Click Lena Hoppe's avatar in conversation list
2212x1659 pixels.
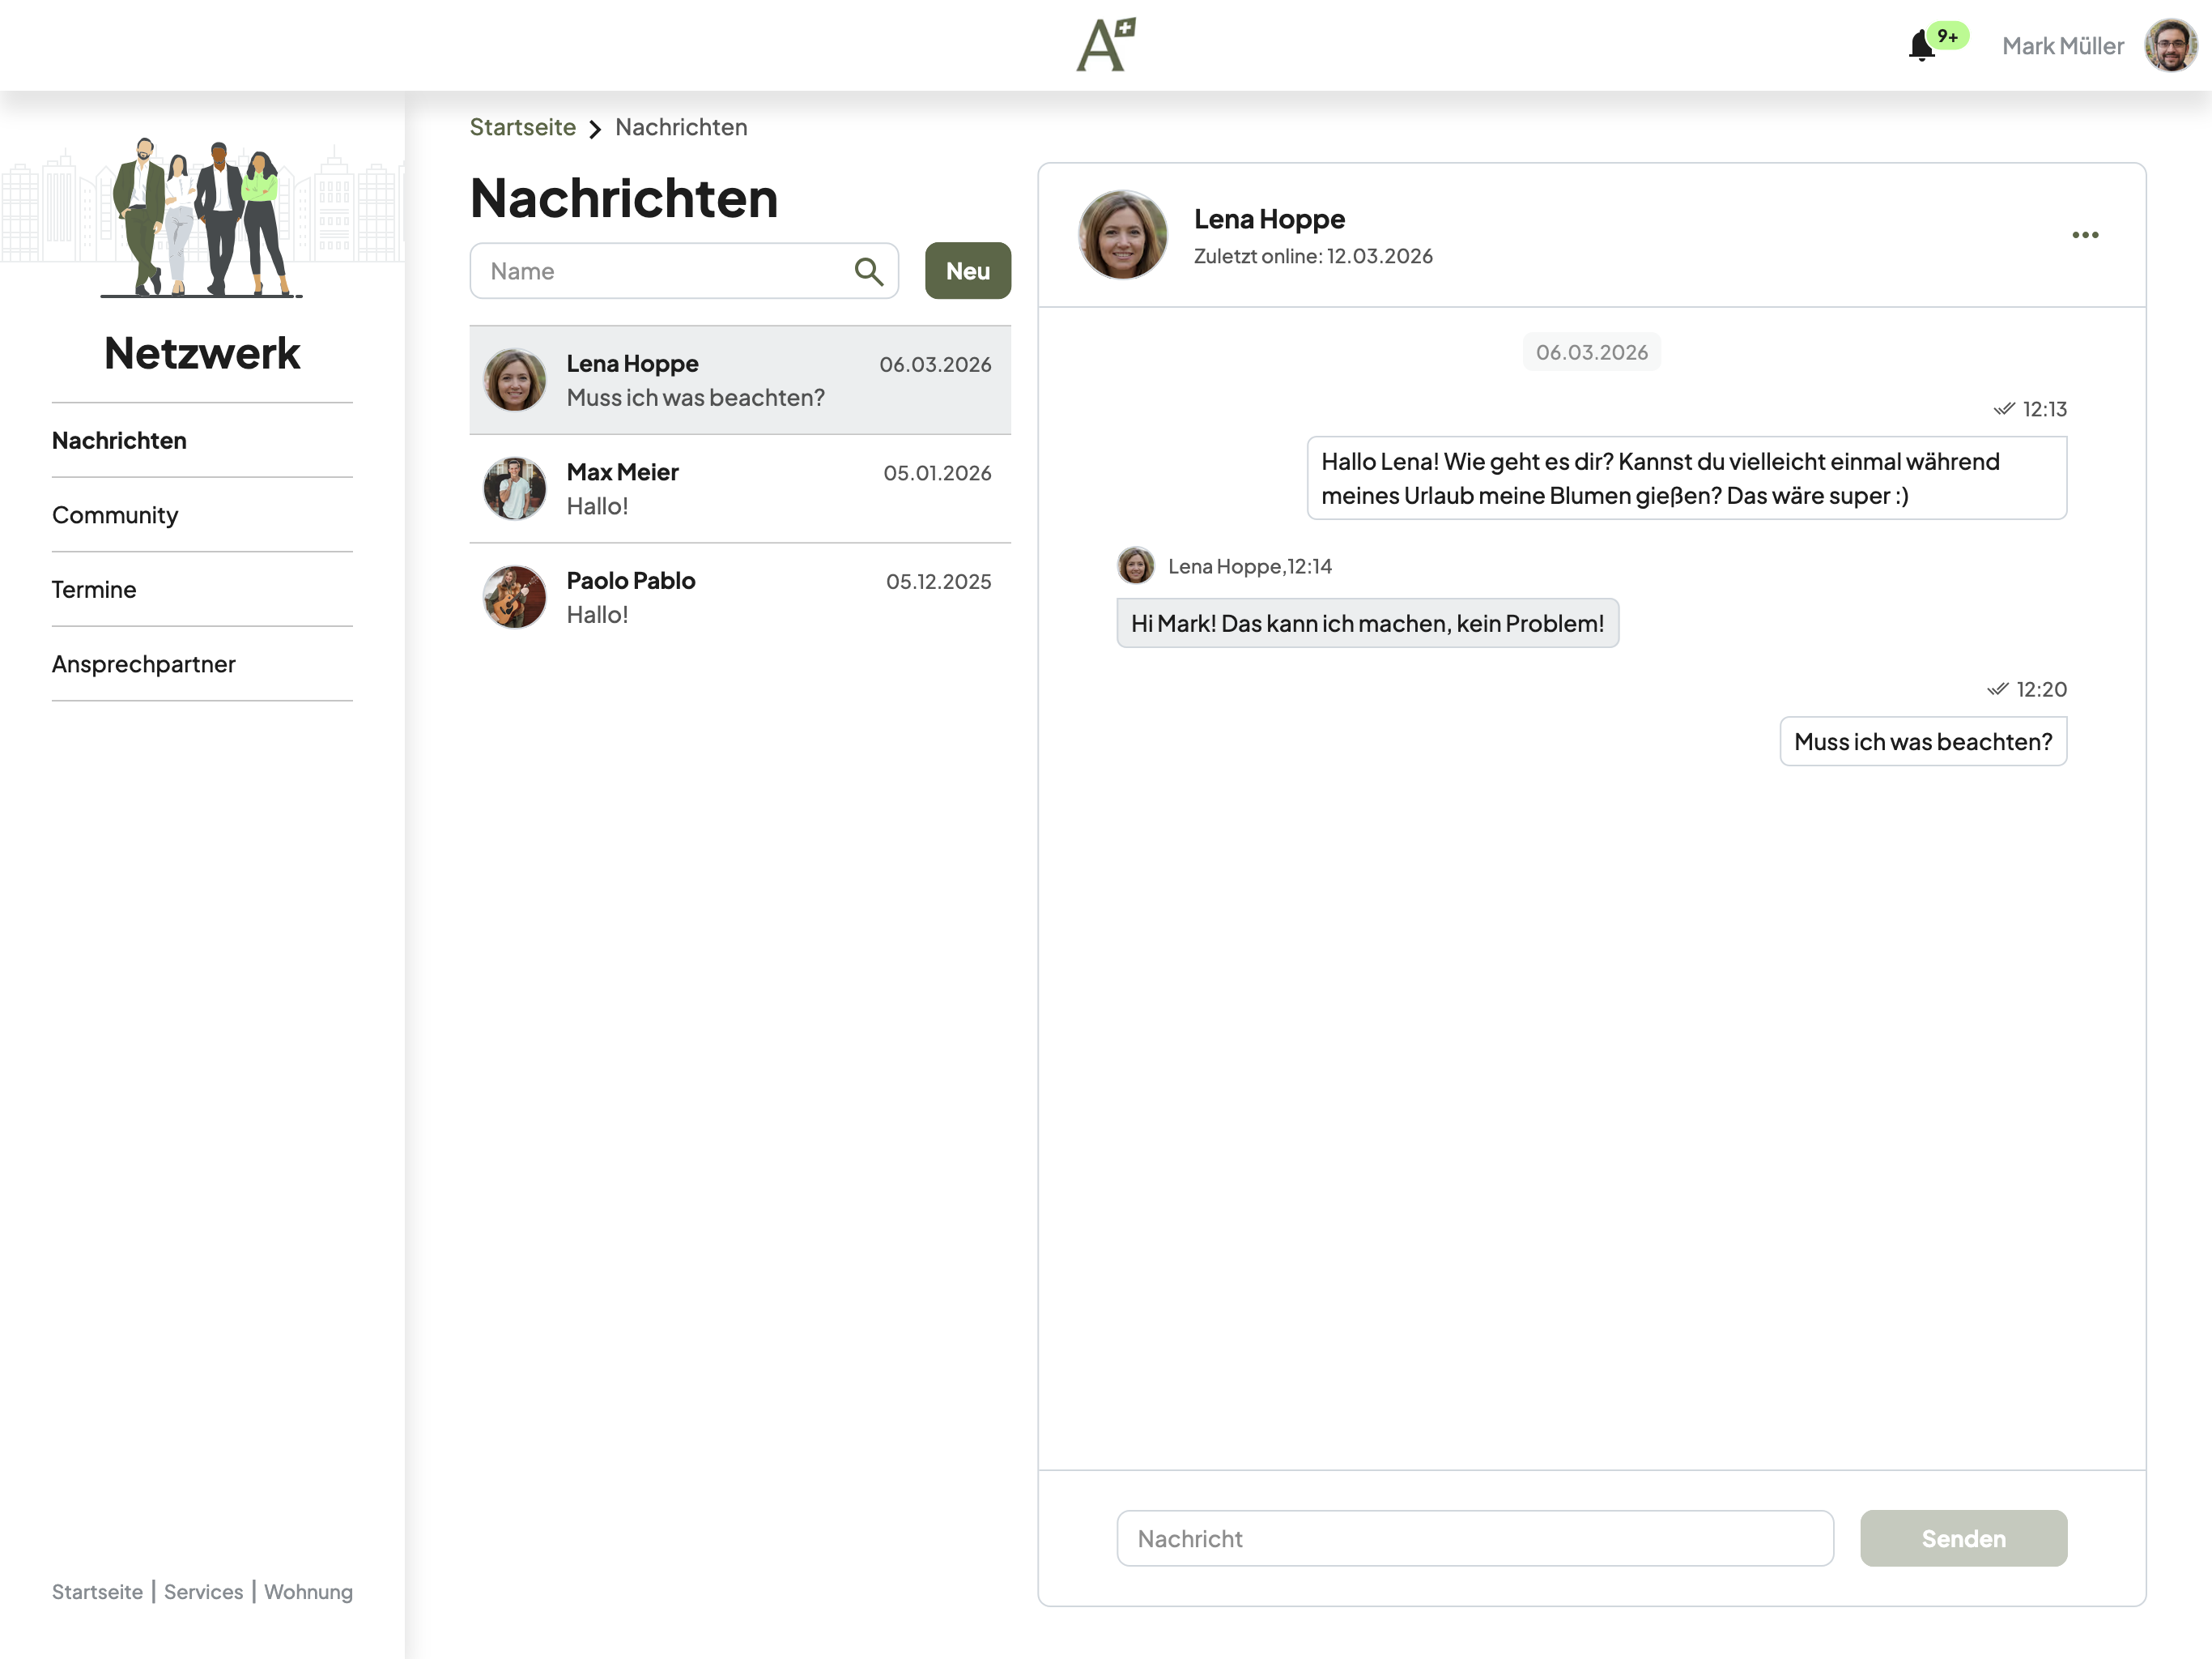click(x=515, y=380)
